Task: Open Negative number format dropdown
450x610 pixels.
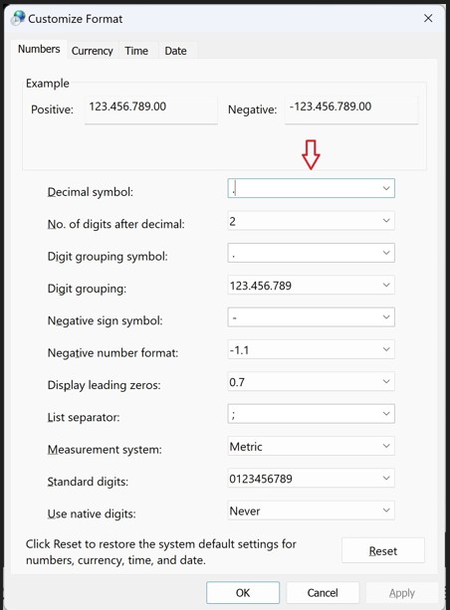Action: 311,349
